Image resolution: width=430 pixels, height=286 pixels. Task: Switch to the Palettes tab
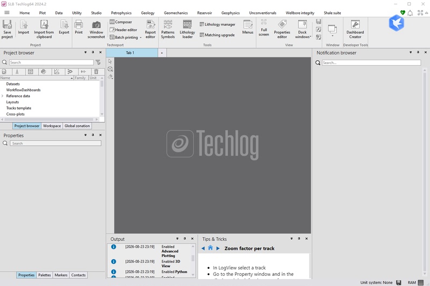[x=45, y=275]
